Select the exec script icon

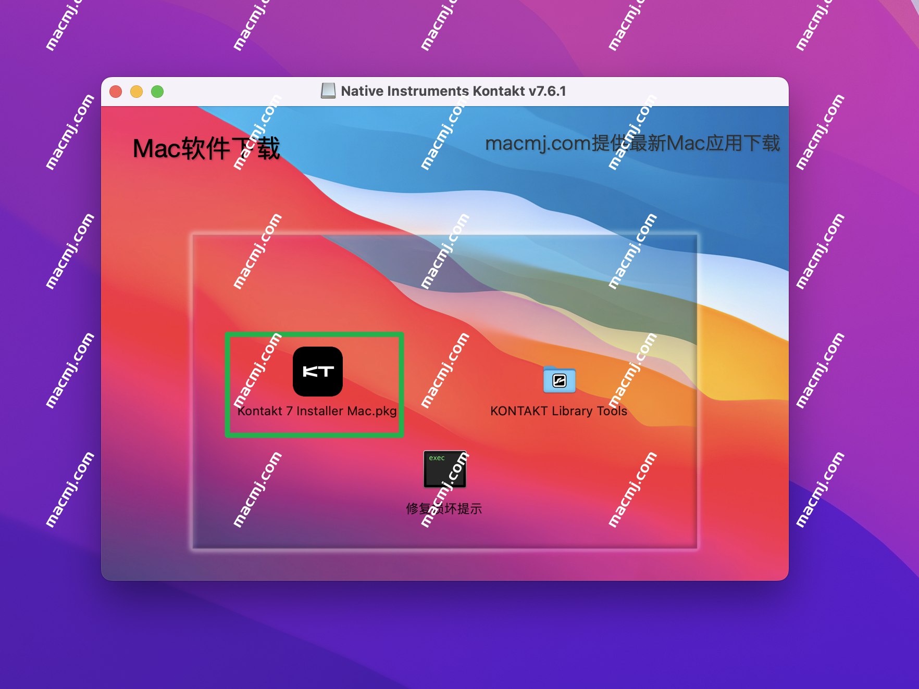coord(445,469)
